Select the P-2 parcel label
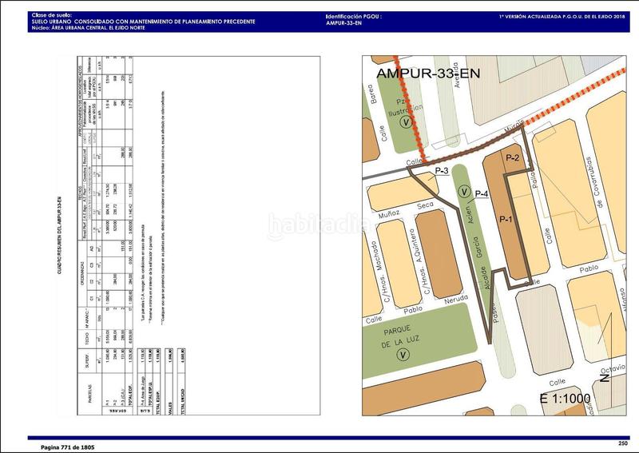 513,158
